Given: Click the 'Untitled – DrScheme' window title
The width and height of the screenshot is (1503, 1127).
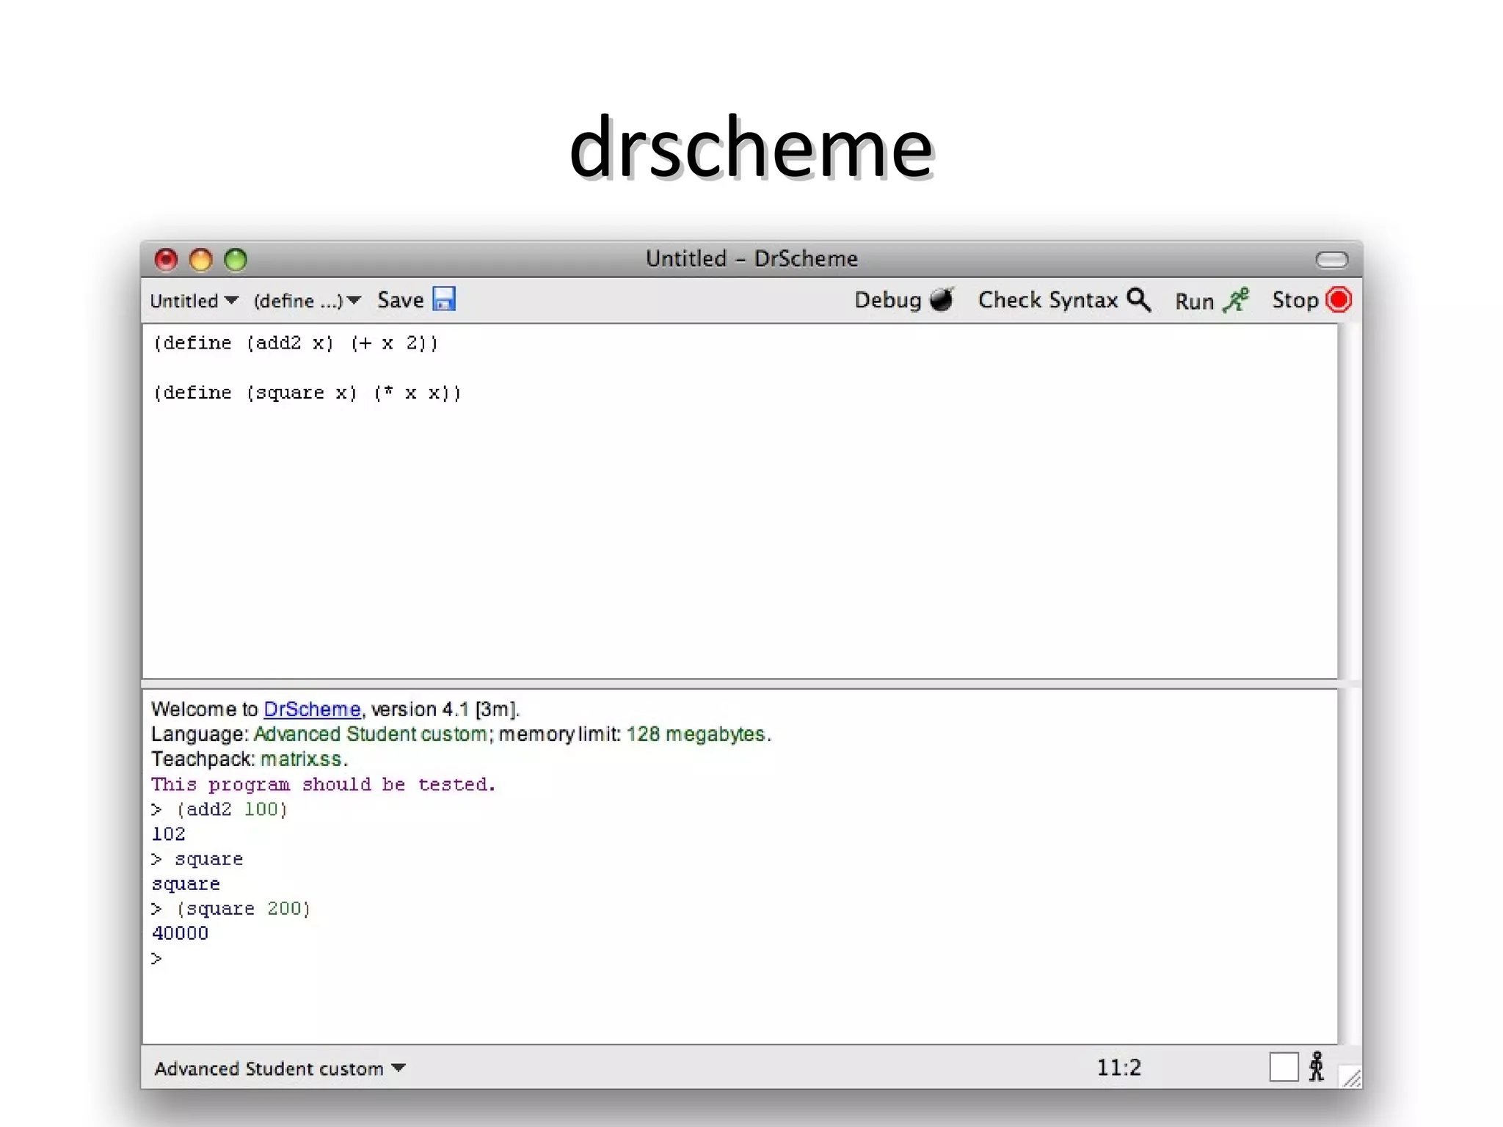Looking at the screenshot, I should (x=751, y=258).
